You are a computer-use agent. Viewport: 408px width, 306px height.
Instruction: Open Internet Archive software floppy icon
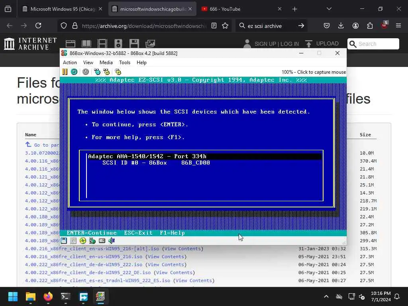pyautogui.click(x=134, y=43)
